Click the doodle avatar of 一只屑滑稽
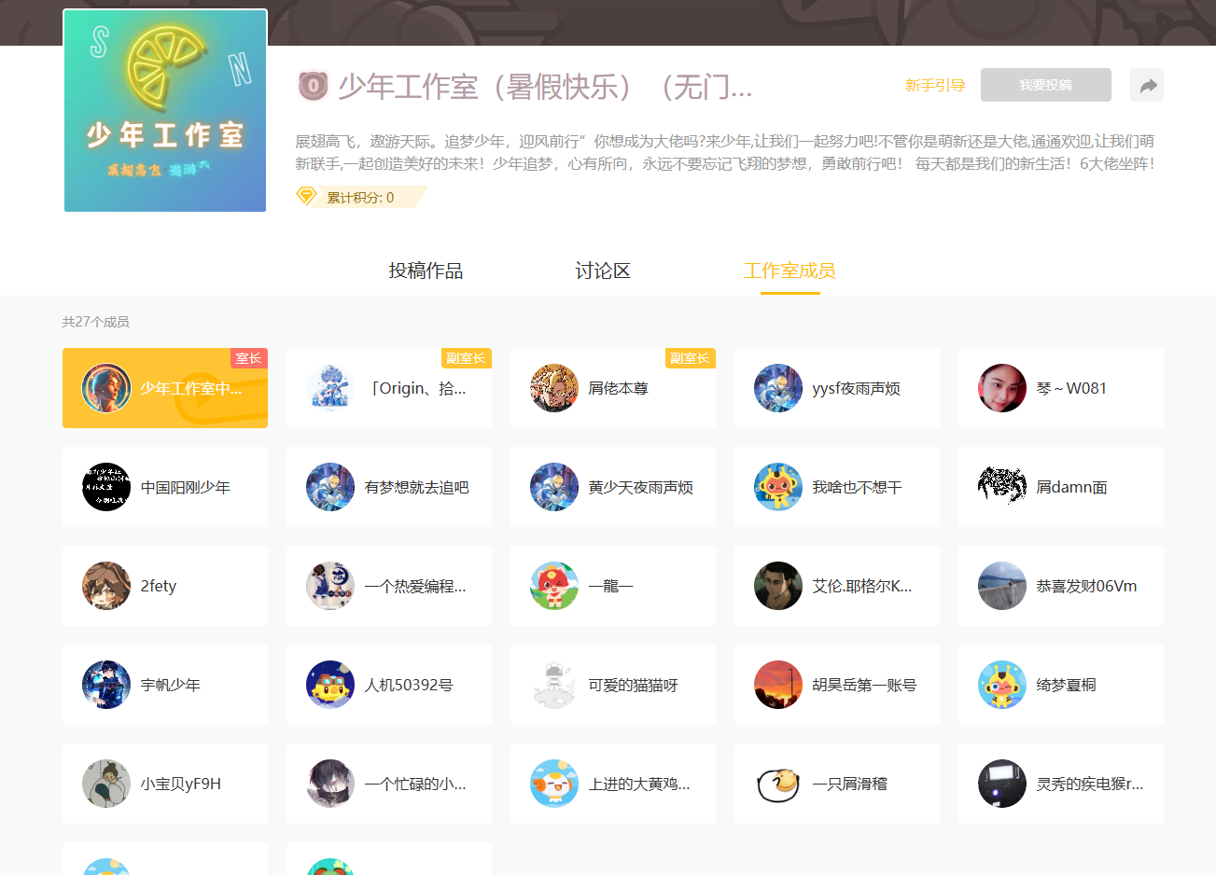This screenshot has width=1216, height=875. (778, 784)
